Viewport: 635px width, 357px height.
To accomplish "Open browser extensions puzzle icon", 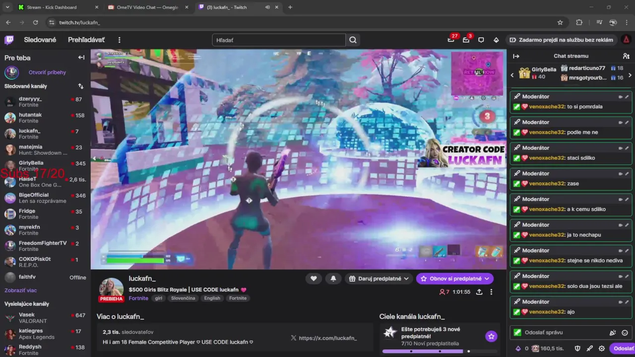I will coord(579,22).
